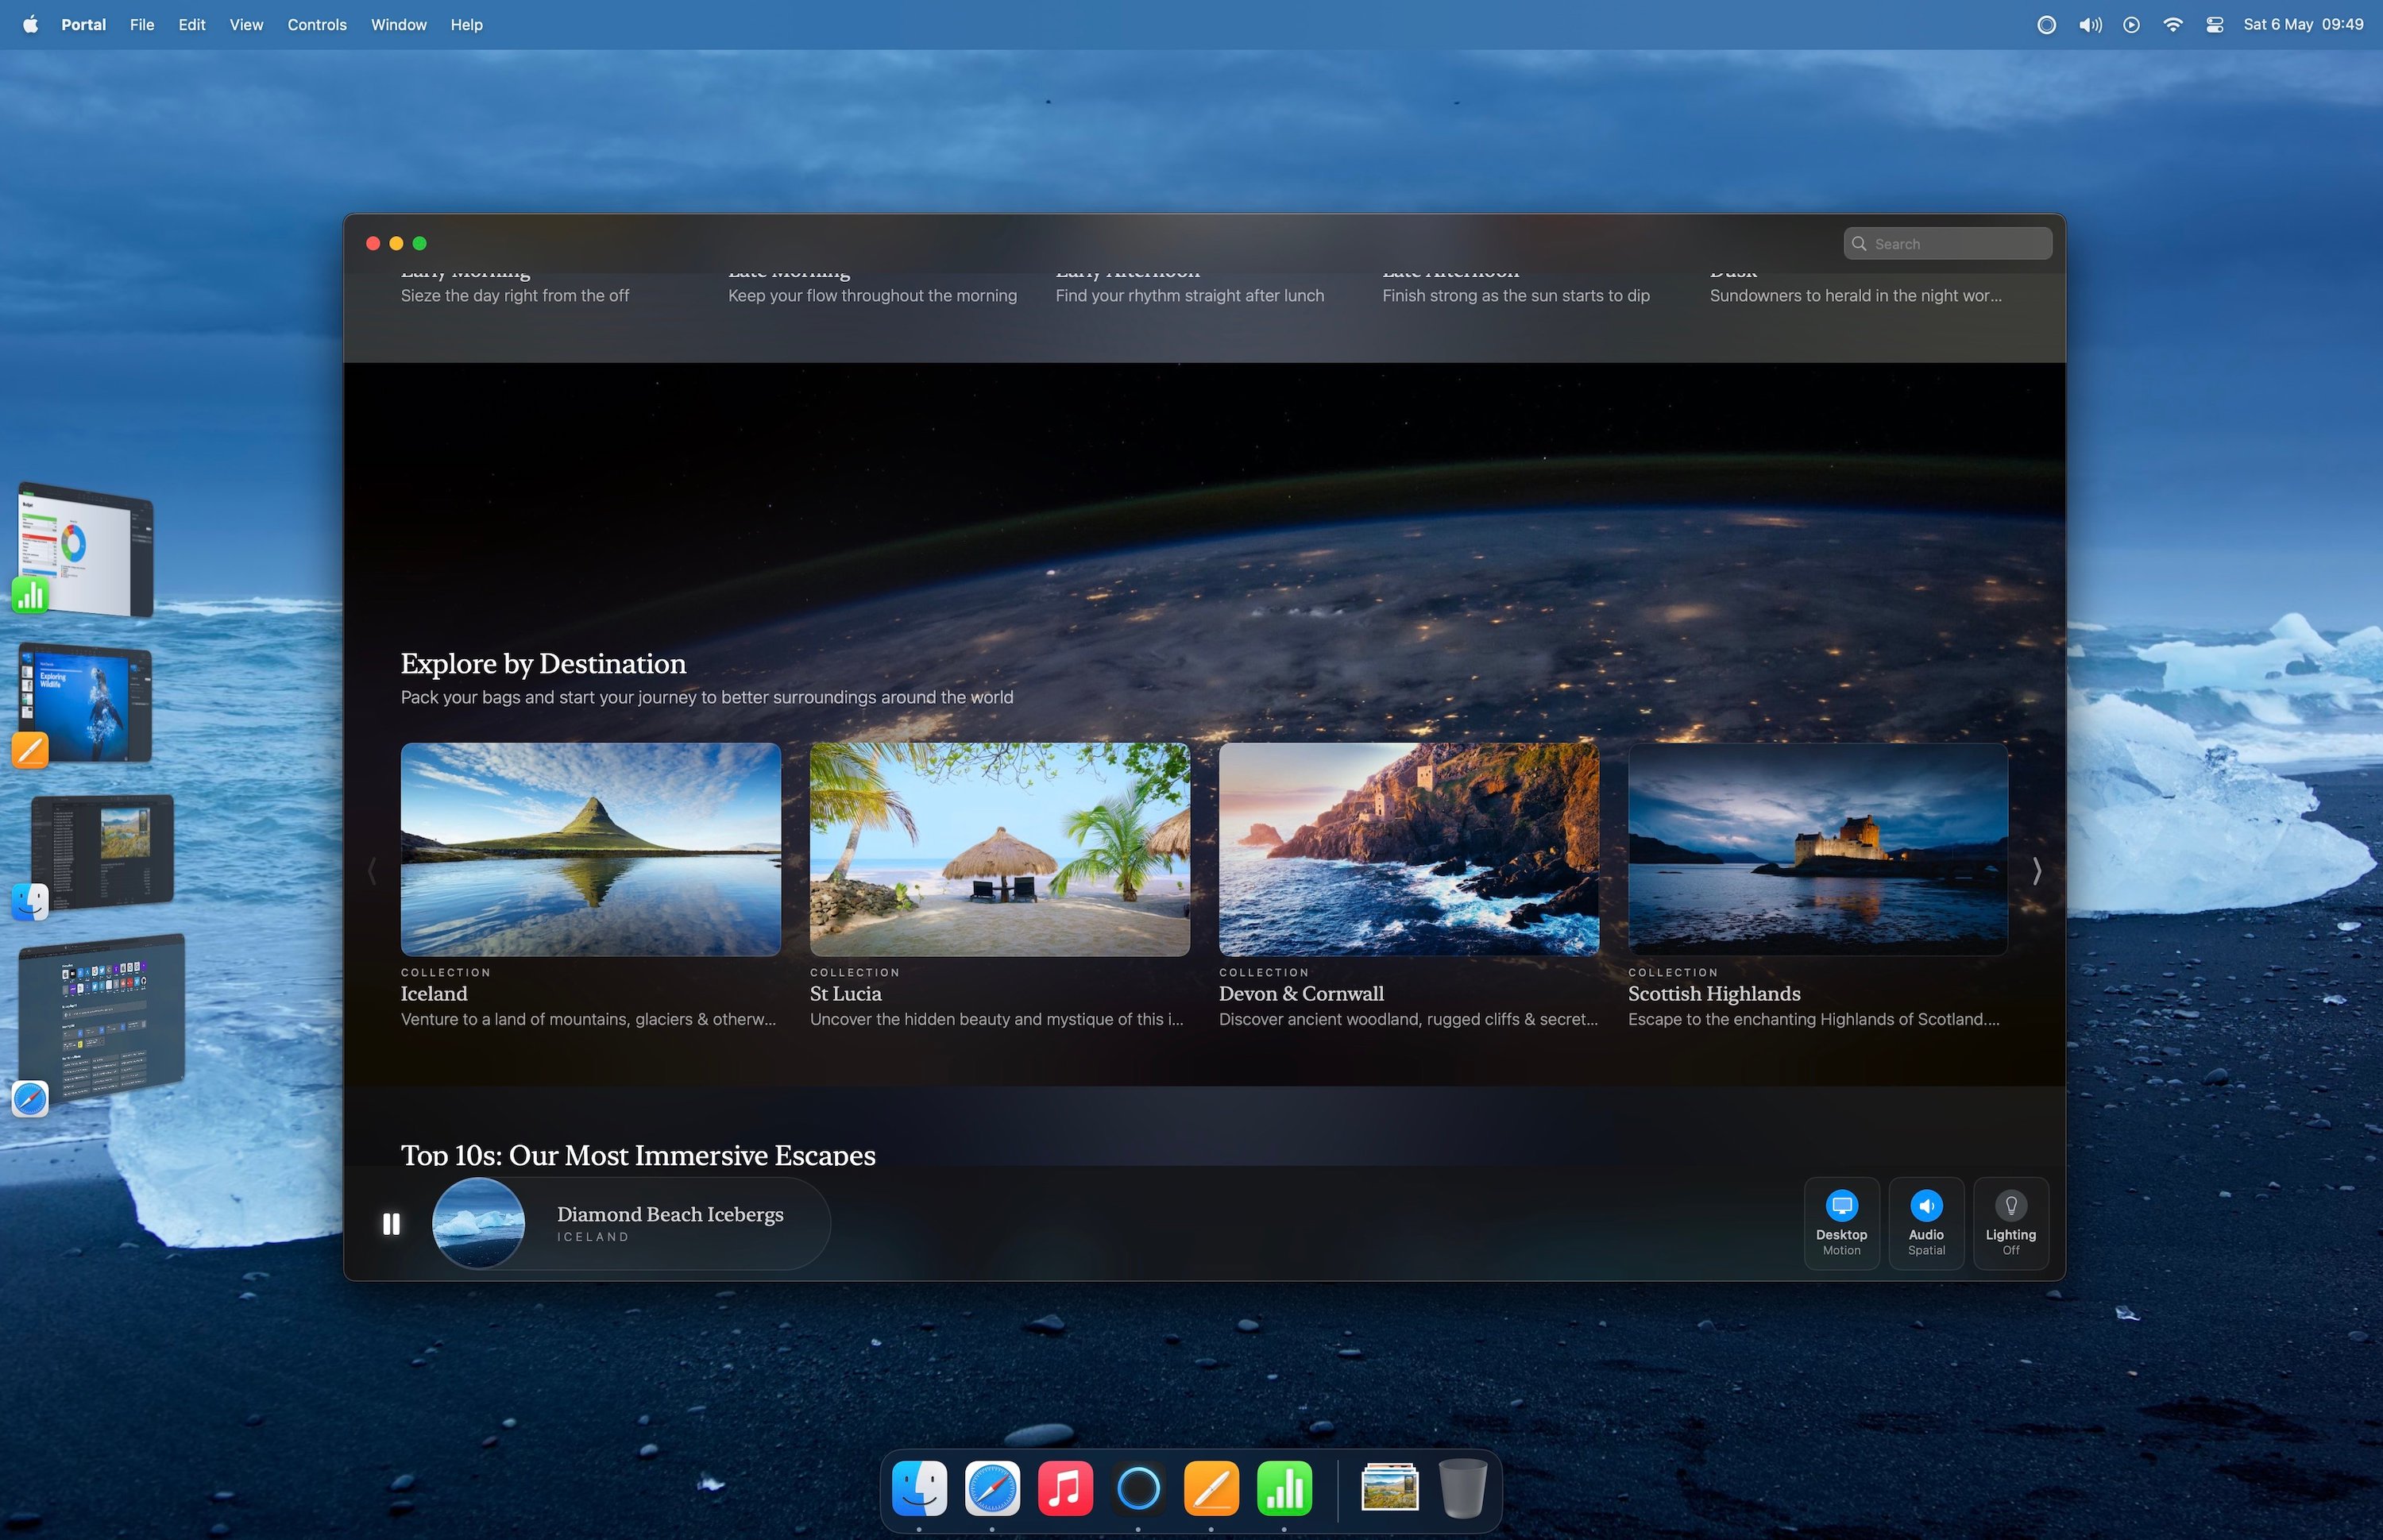Open the volume control in menu bar
Image resolution: width=2383 pixels, height=1540 pixels.
(x=2089, y=24)
